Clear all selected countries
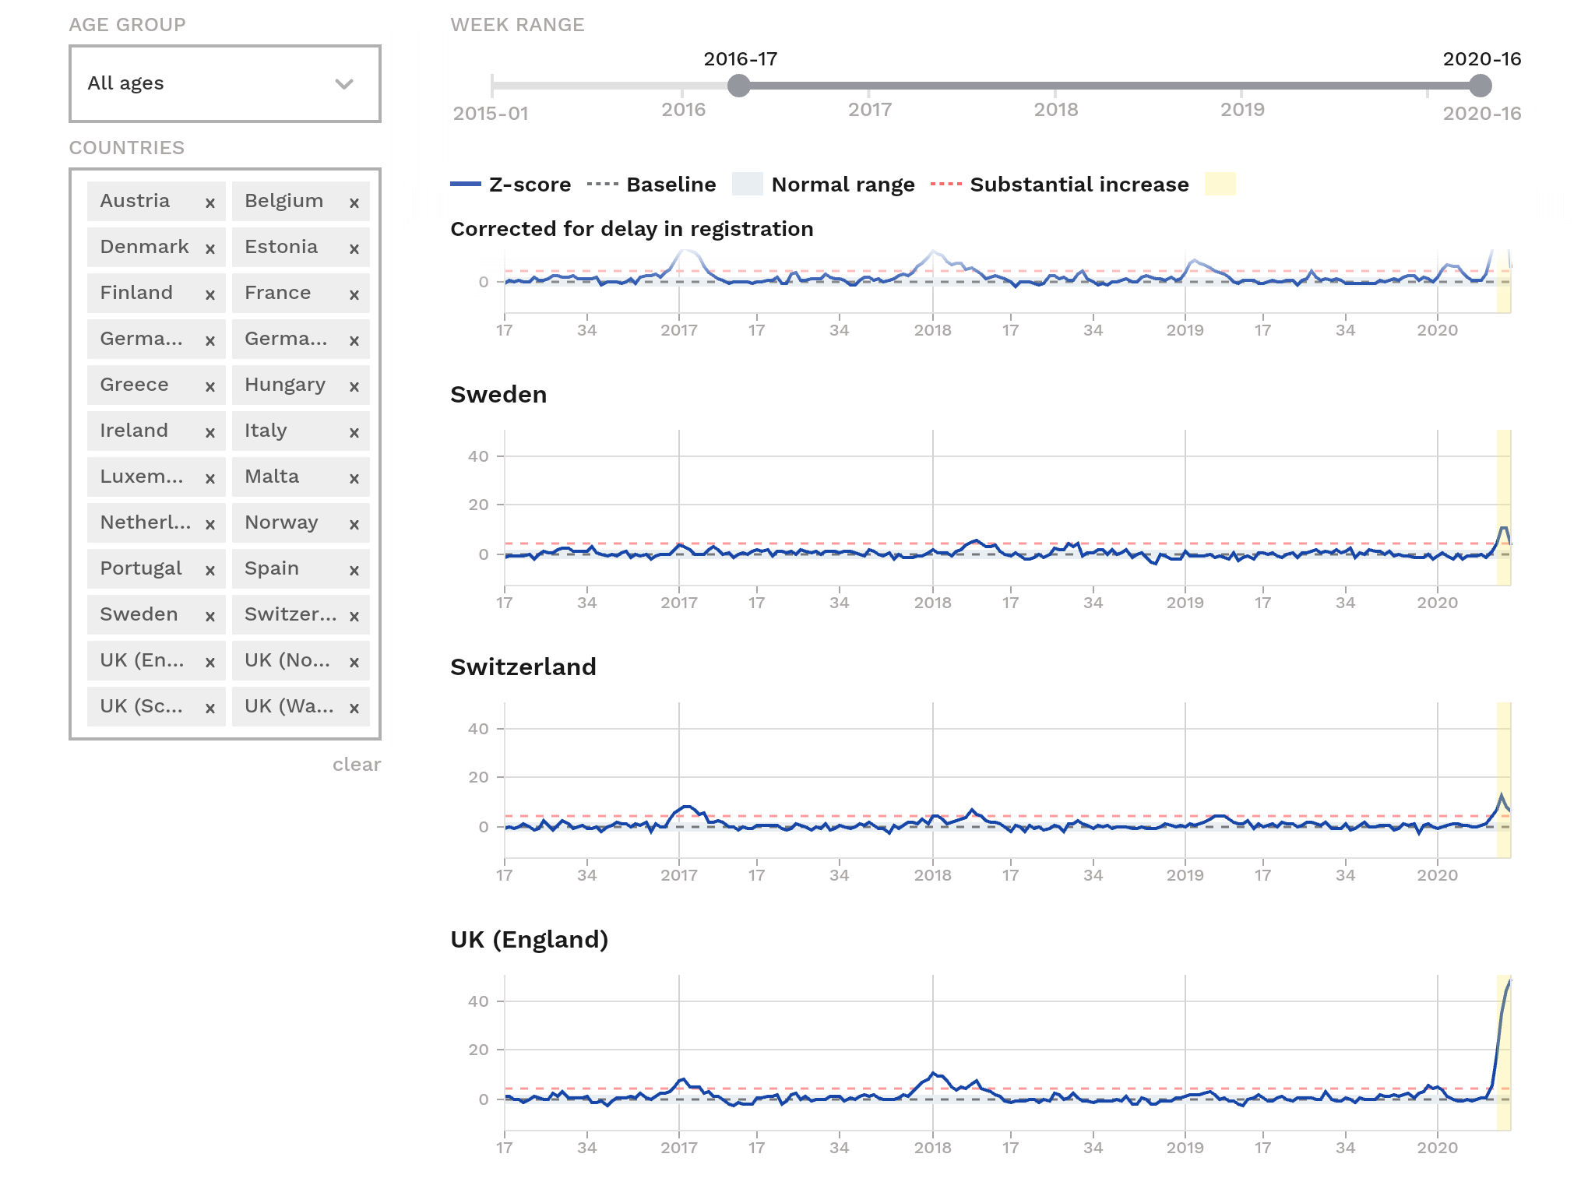The height and width of the screenshot is (1196, 1595). pyautogui.click(x=357, y=765)
